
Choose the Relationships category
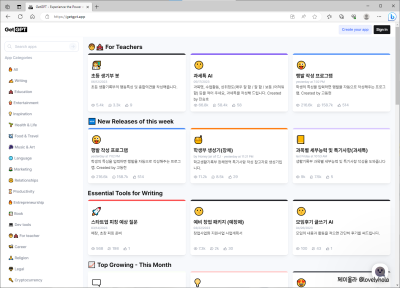tap(23, 180)
